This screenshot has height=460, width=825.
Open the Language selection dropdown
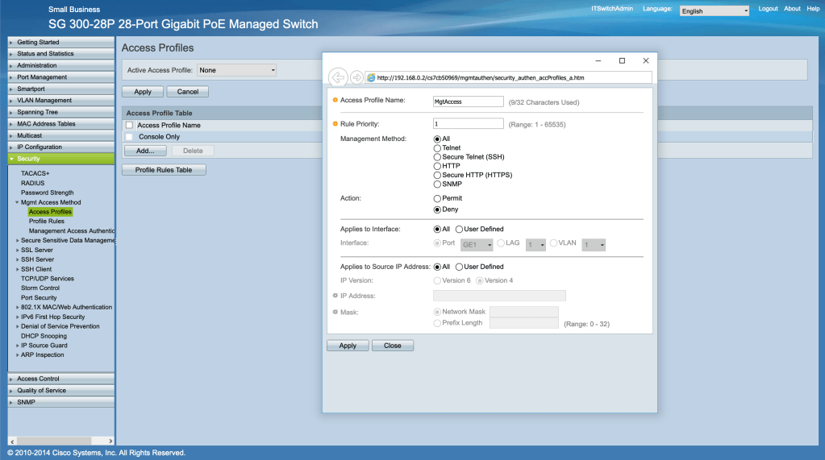pyautogui.click(x=714, y=11)
